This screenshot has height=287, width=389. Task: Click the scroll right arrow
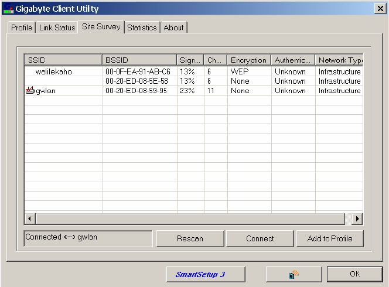[357, 219]
